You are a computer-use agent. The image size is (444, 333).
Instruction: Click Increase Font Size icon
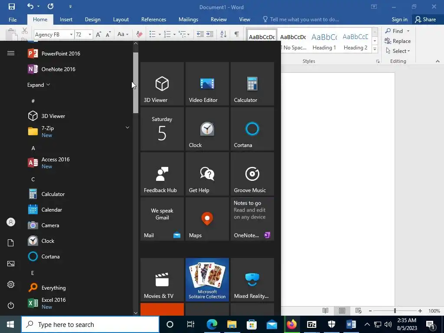click(98, 35)
